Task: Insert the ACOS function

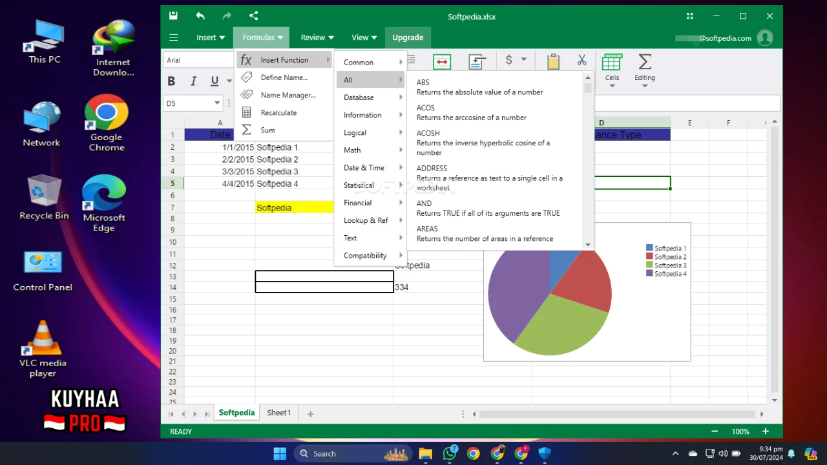Action: click(x=494, y=112)
